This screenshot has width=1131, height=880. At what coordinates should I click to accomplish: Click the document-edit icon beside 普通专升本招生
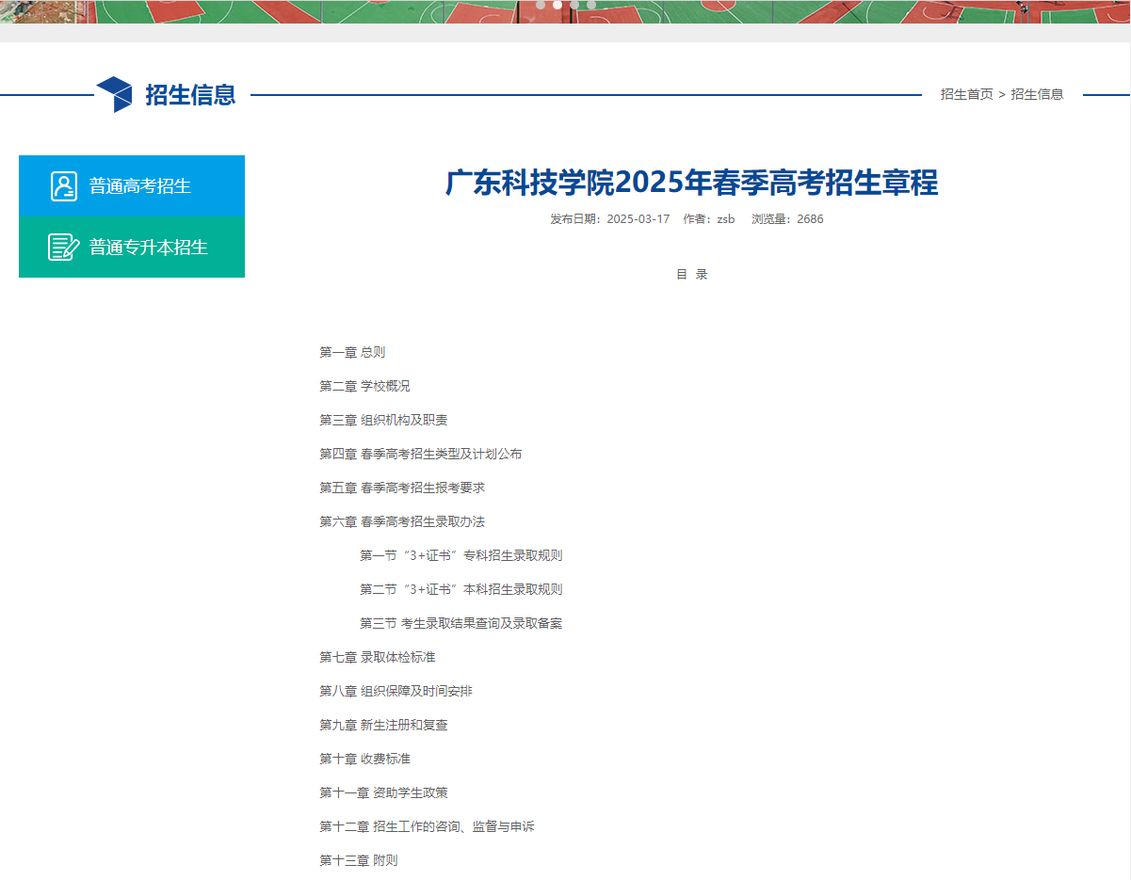[x=63, y=247]
